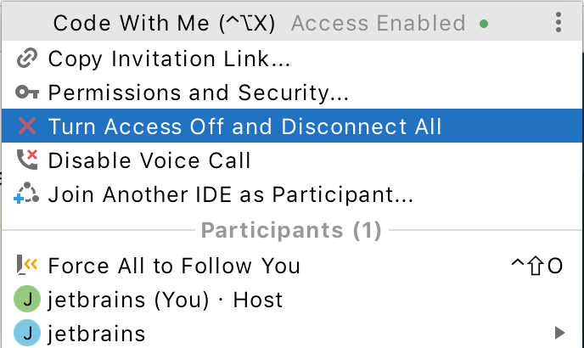This screenshot has width=584, height=348.
Task: Disable Voice Call for the session
Action: (x=149, y=160)
